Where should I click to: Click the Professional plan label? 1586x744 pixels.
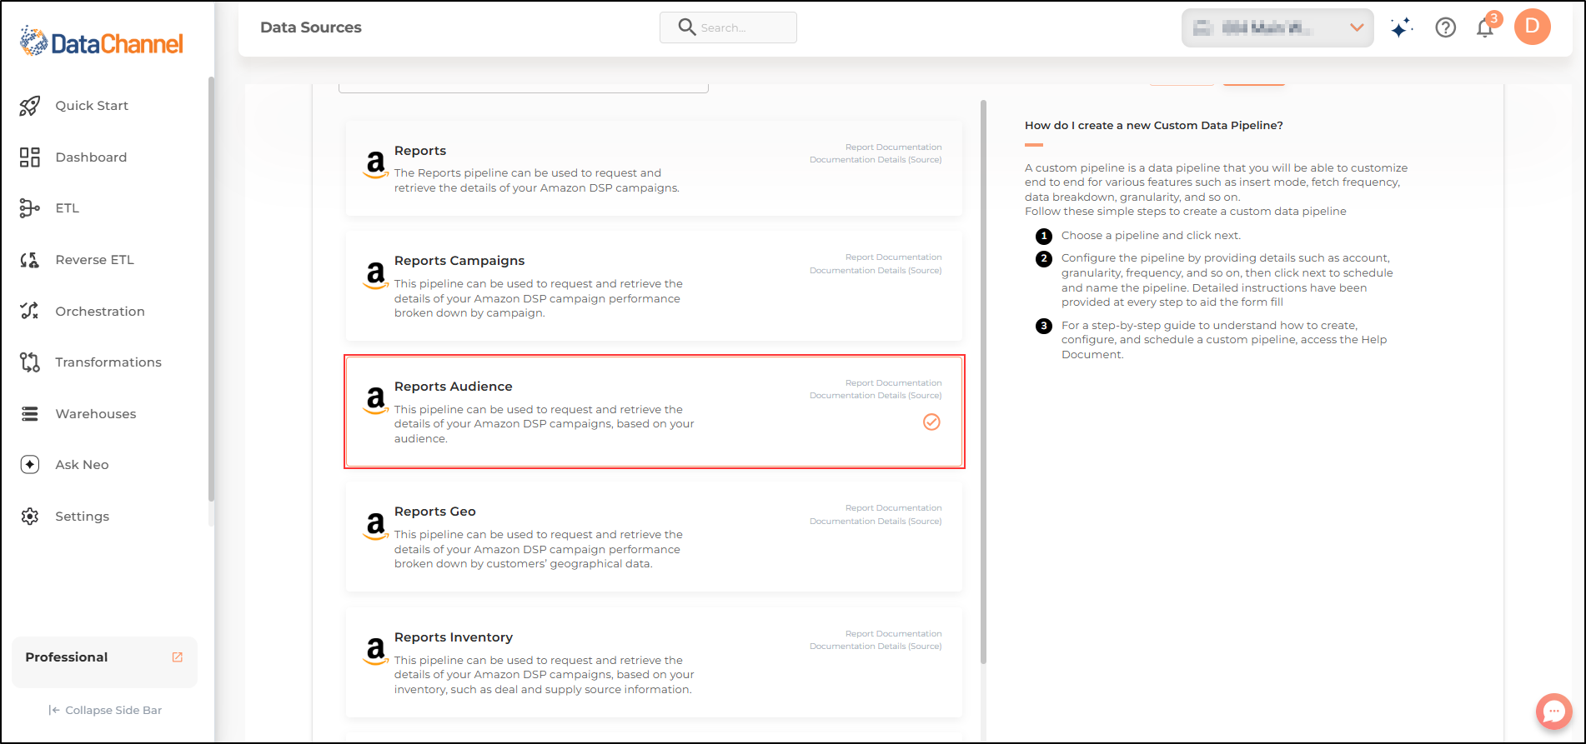[67, 657]
